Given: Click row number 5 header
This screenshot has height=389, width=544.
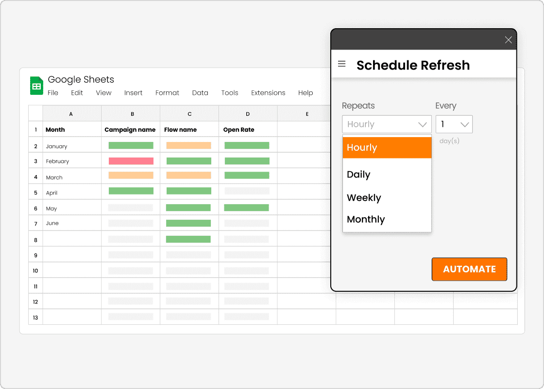Looking at the screenshot, I should pos(35,192).
